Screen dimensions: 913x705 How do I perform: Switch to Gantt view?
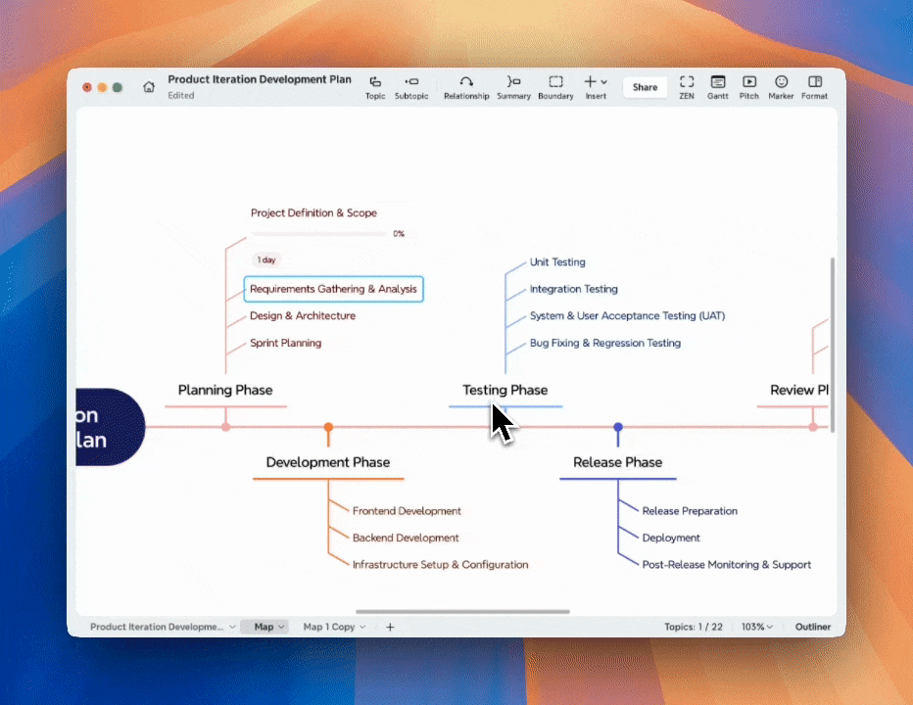(717, 87)
